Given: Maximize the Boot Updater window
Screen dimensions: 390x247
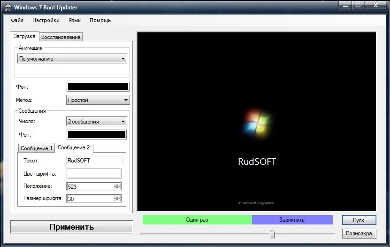Looking at the screenshot, I should pos(358,6).
